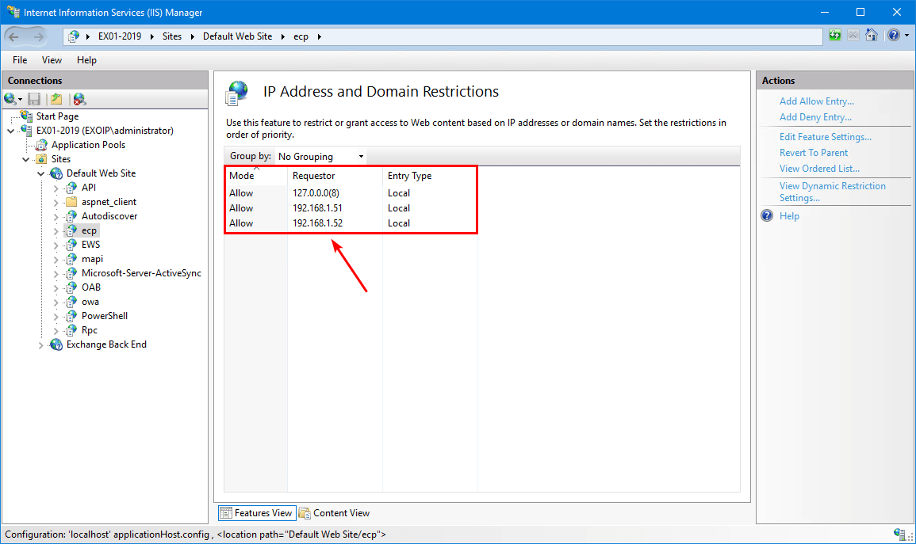Open View Ordered List
The height and width of the screenshot is (544, 916).
pos(819,169)
